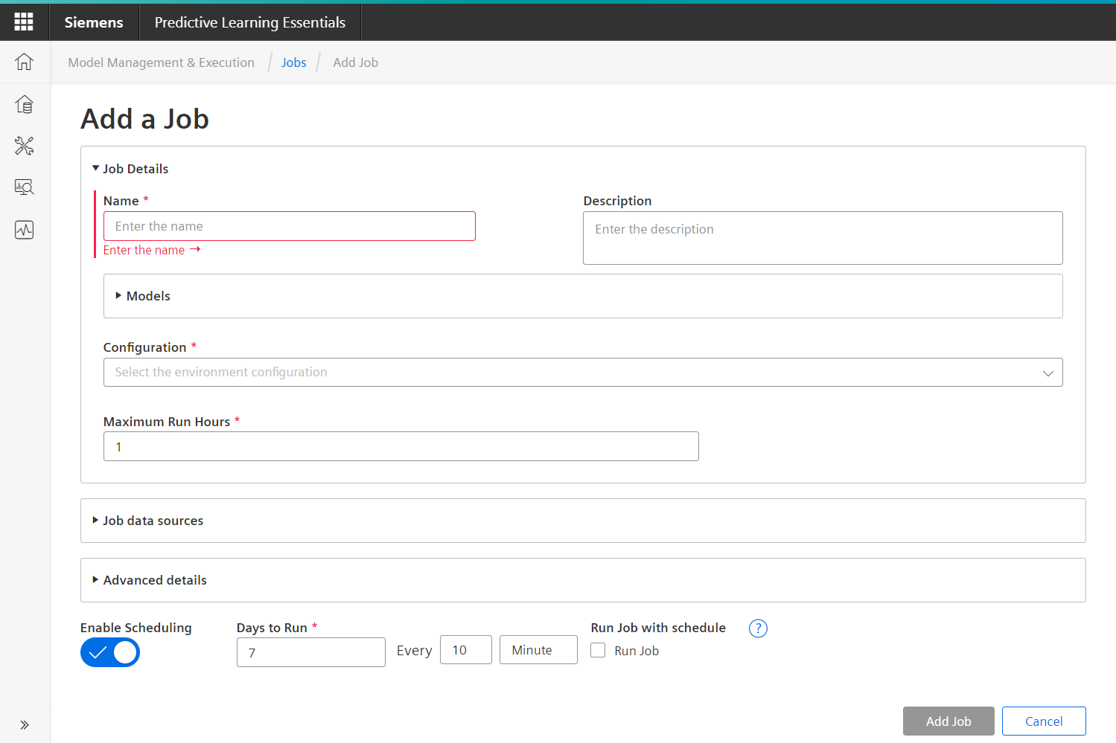The width and height of the screenshot is (1116, 743).
Task: Expand the Job data sources section
Action: click(x=95, y=521)
